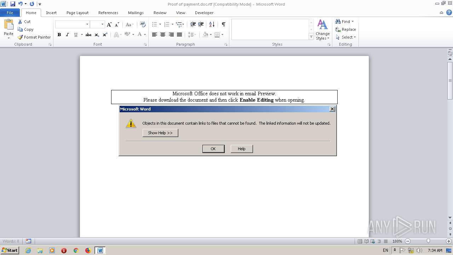453x255 pixels.
Task: Switch to the Insert tab
Action: (x=51, y=13)
